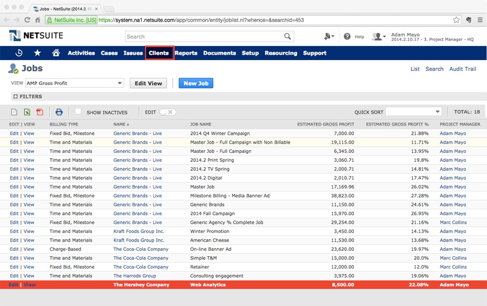Click the browser back arrow
Viewport: 487px width, 306px height.
(x=6, y=20)
